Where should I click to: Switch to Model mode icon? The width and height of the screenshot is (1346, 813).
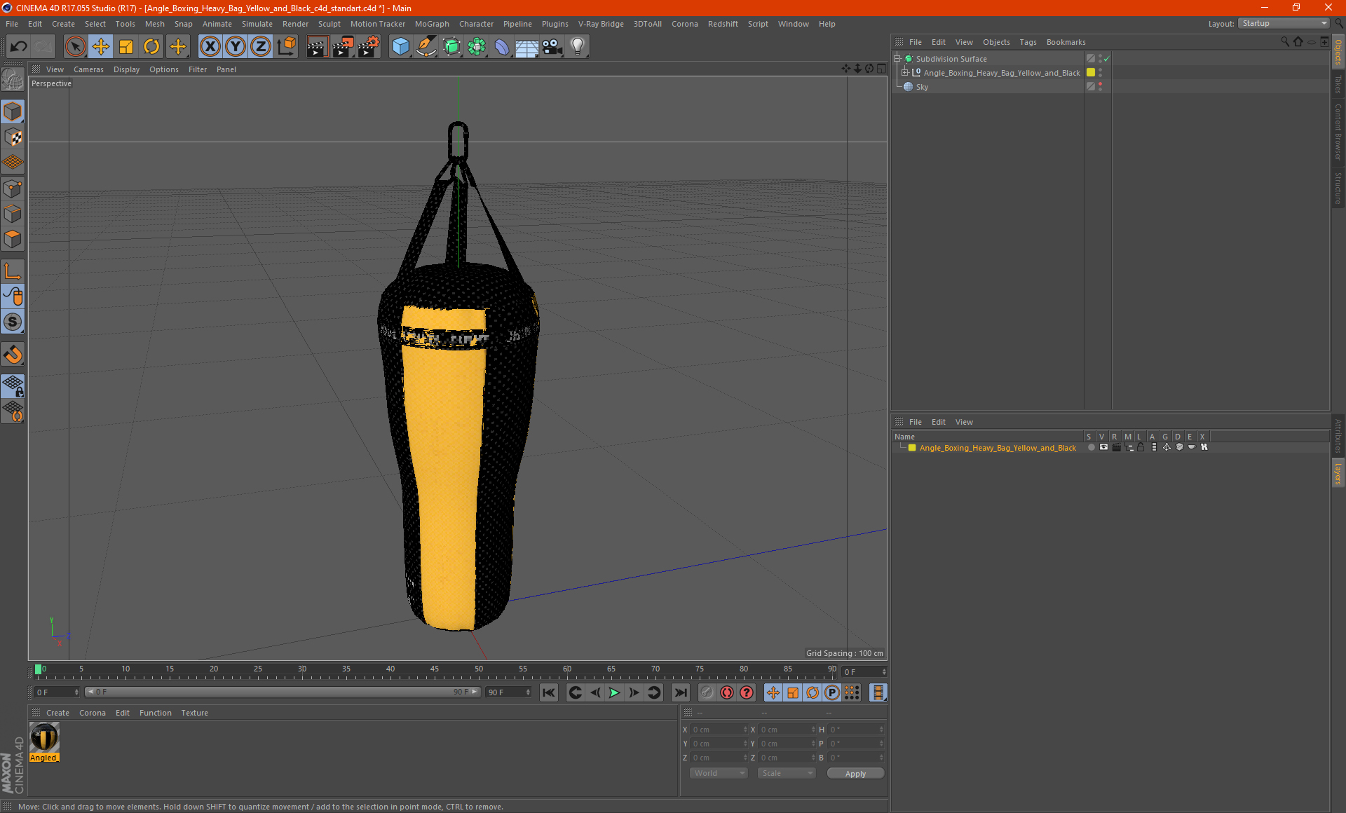(x=13, y=112)
